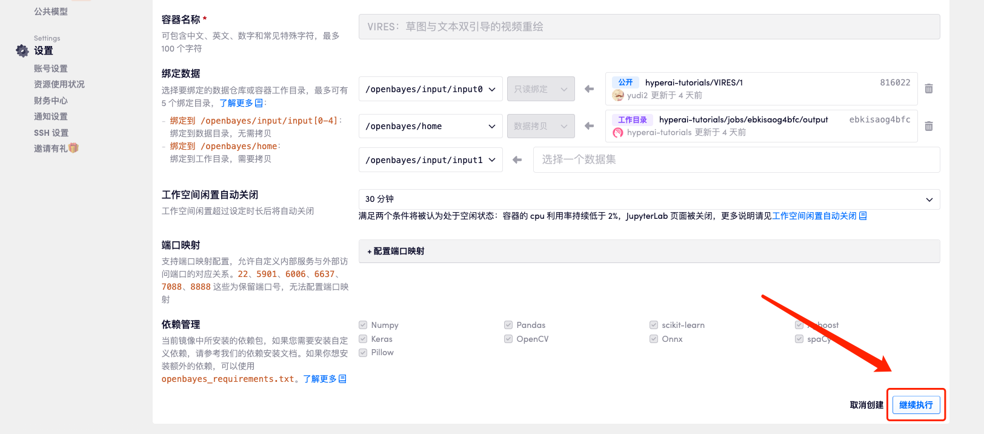The height and width of the screenshot is (434, 984).
Task: Click the hyperai-tutorials avatar icon
Action: click(x=618, y=133)
